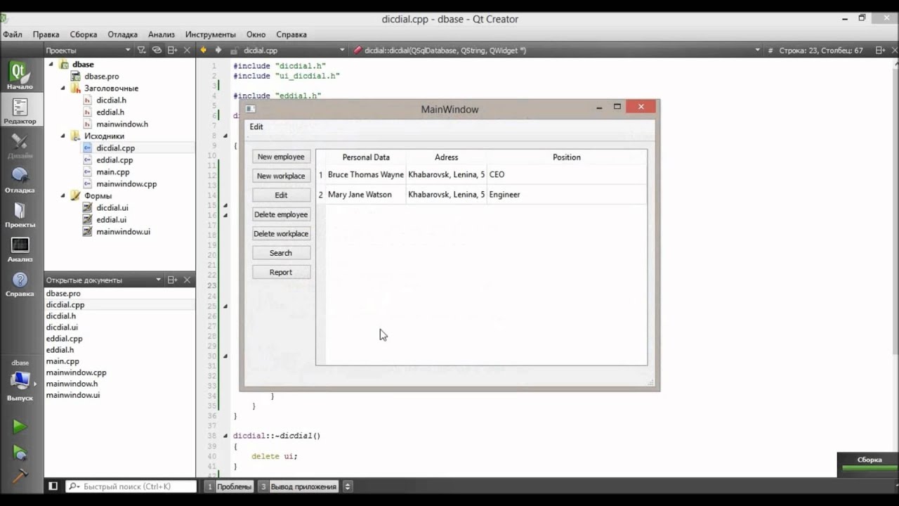Filter the project tree icon
Image resolution: width=899 pixels, height=506 pixels.
coord(142,51)
